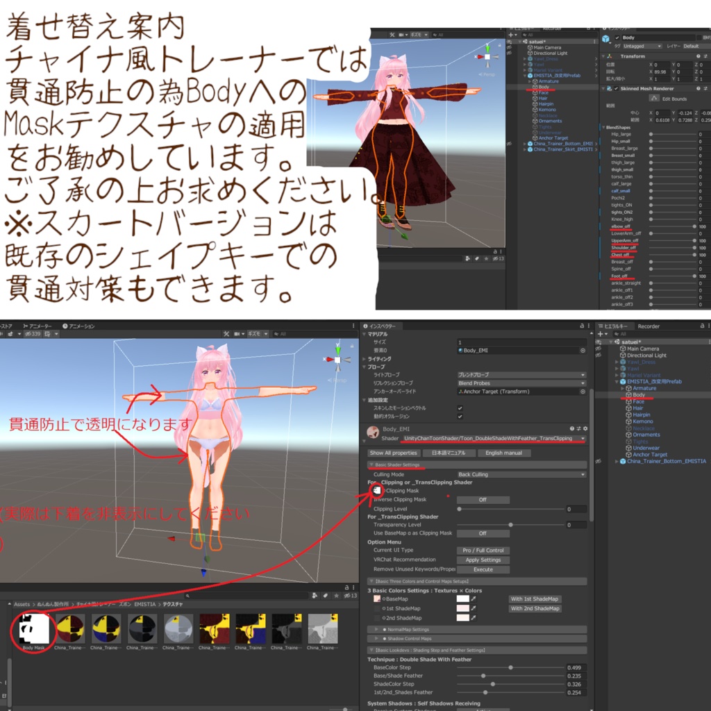
Task: Toggle Inverse Clipping Mask Off button
Action: (x=483, y=500)
